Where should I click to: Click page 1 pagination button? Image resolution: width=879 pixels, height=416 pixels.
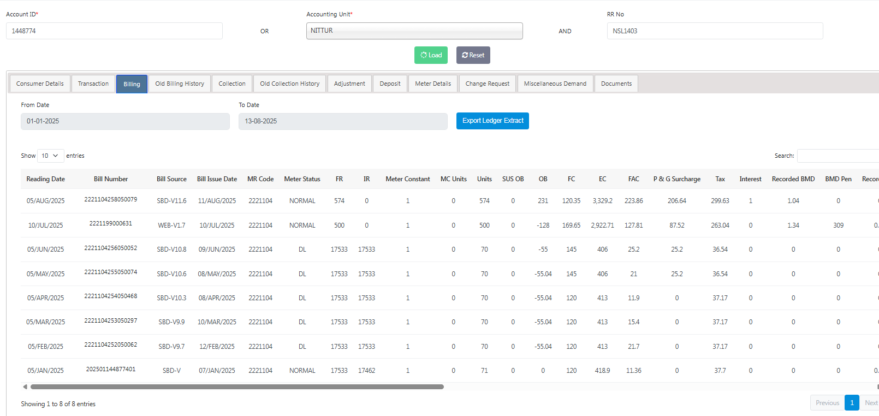(x=852, y=403)
